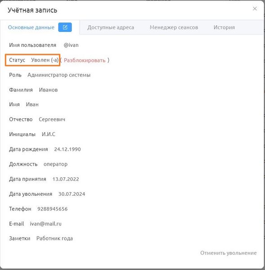This screenshot has width=265, height=270.
Task: Click the role text Администратор системы
Action: 59,75
